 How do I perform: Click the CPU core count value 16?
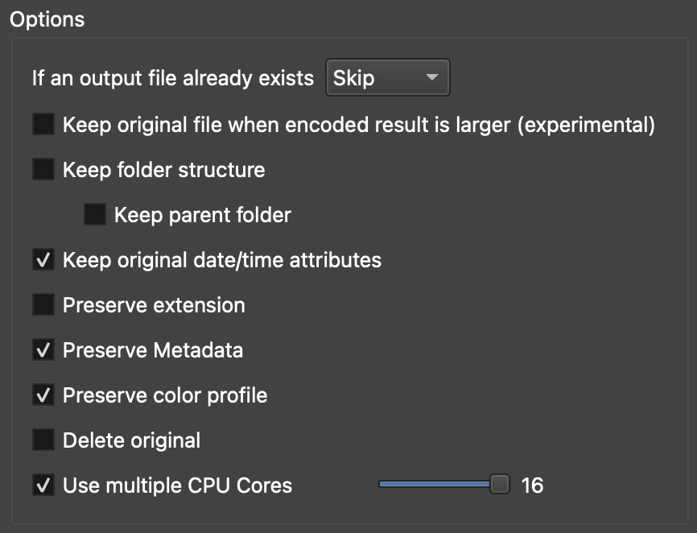(532, 485)
